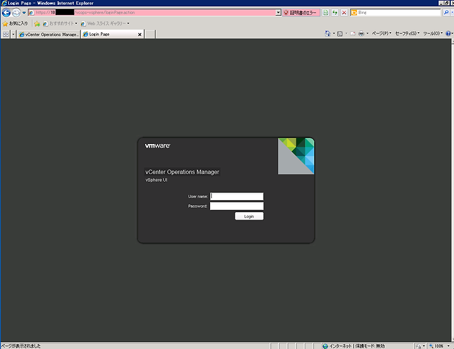Screen dimensions: 454x349
Task: Click the zoom level 100% control
Action: pyautogui.click(x=436, y=346)
